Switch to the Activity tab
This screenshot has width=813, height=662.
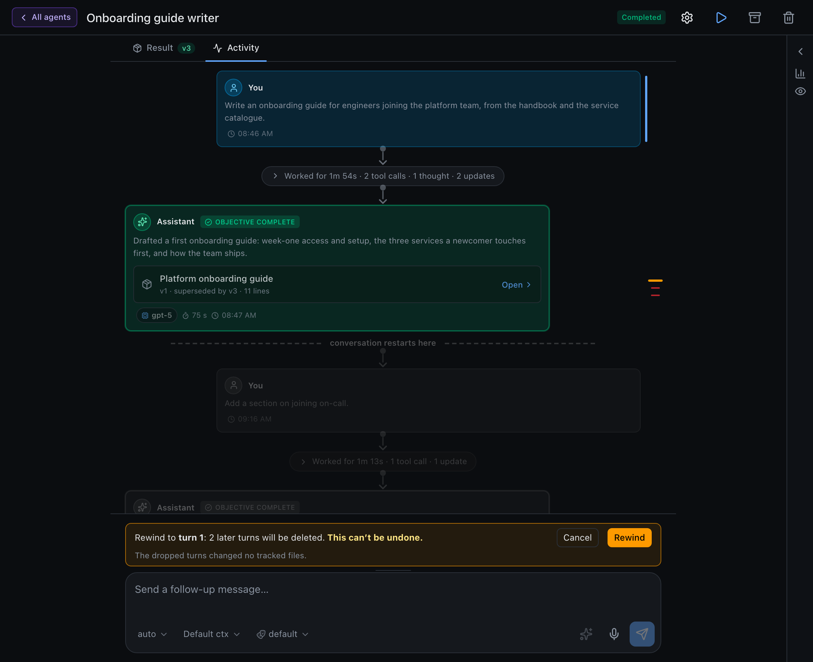(x=236, y=48)
